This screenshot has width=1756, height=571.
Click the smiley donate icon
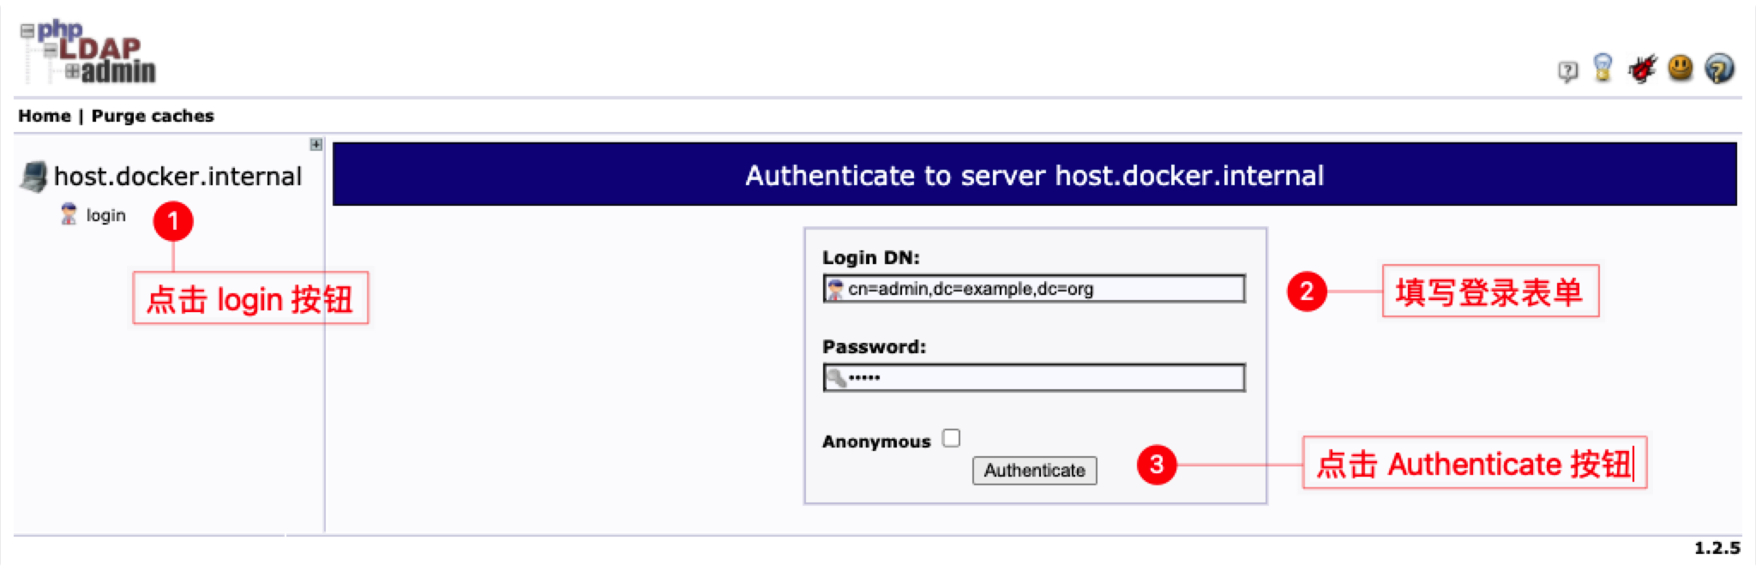pos(1681,68)
